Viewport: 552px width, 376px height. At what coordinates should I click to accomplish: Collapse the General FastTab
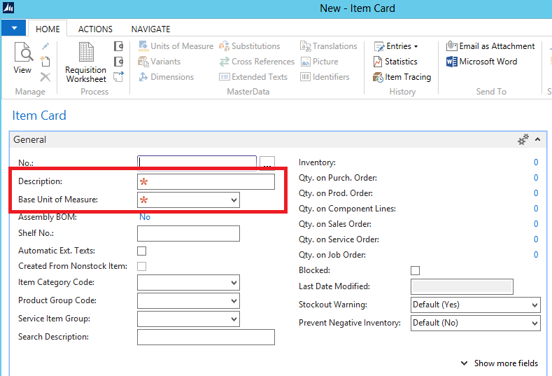pyautogui.click(x=537, y=139)
